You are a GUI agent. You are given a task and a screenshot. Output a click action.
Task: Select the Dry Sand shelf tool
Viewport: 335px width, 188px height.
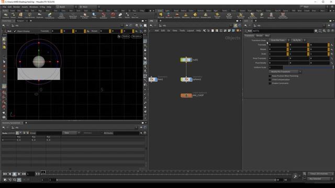161,15
